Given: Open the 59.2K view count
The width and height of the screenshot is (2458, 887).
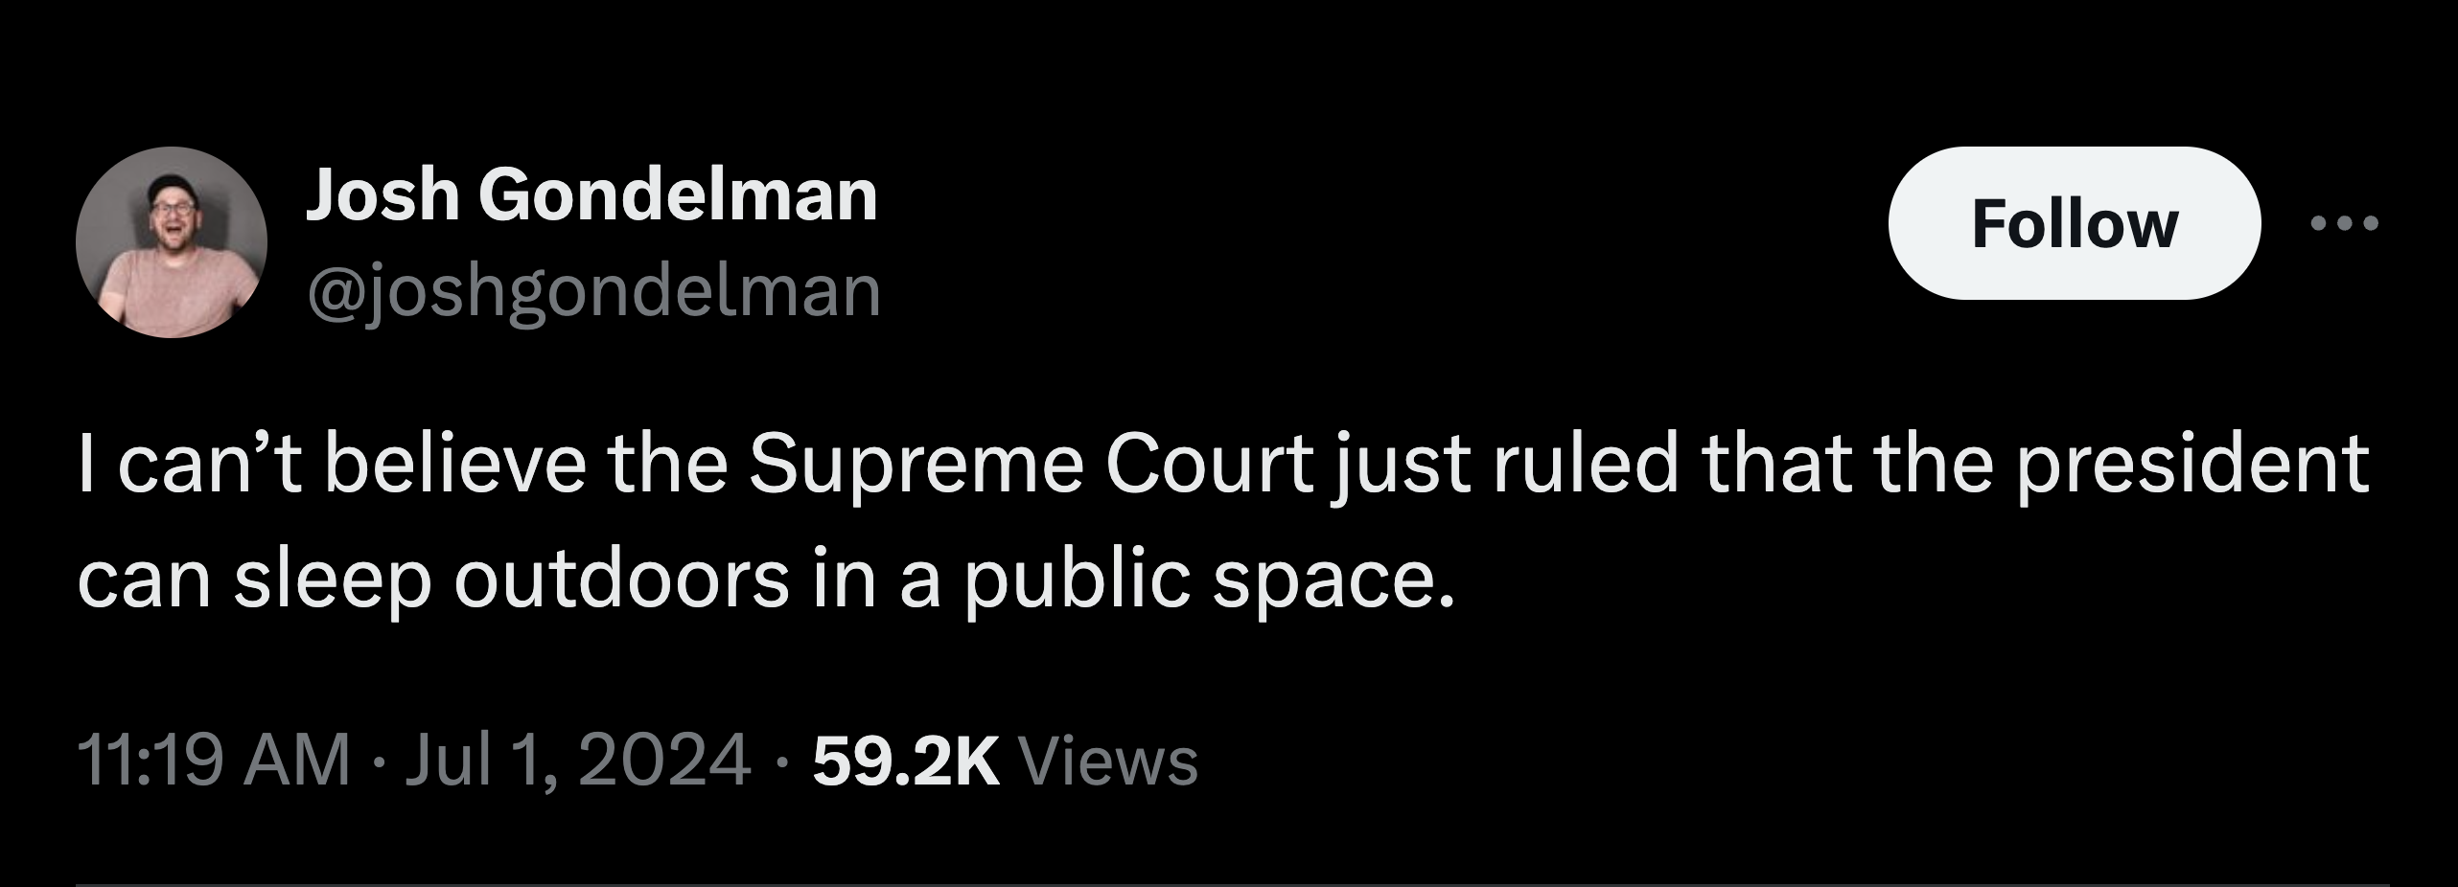Looking at the screenshot, I should (x=905, y=762).
